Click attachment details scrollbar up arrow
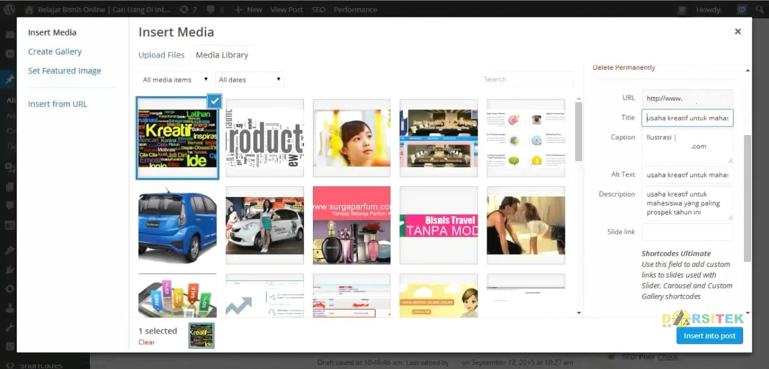Image resolution: width=769 pixels, height=369 pixels. (747, 71)
